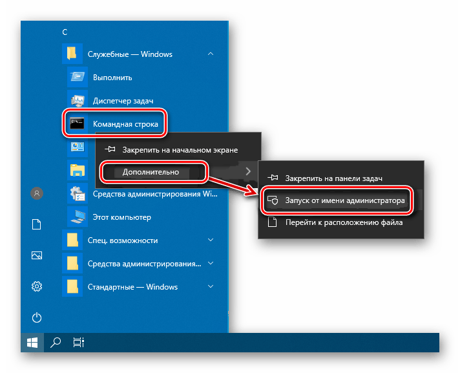Open the user account avatar
This screenshot has height=373, width=460.
tap(37, 193)
